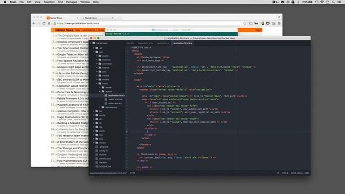
Task: Open the Packages menu
Action: [72, 2]
